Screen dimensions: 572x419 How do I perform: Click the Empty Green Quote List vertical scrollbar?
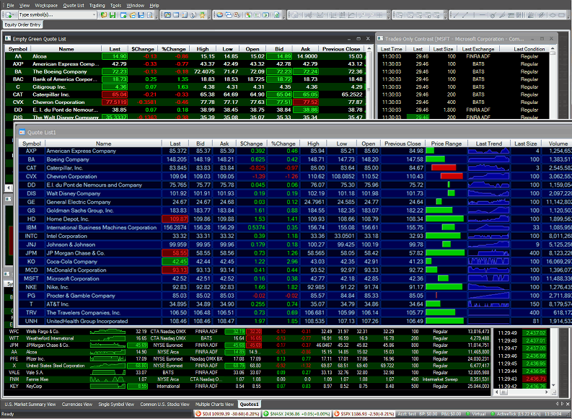(x=369, y=82)
